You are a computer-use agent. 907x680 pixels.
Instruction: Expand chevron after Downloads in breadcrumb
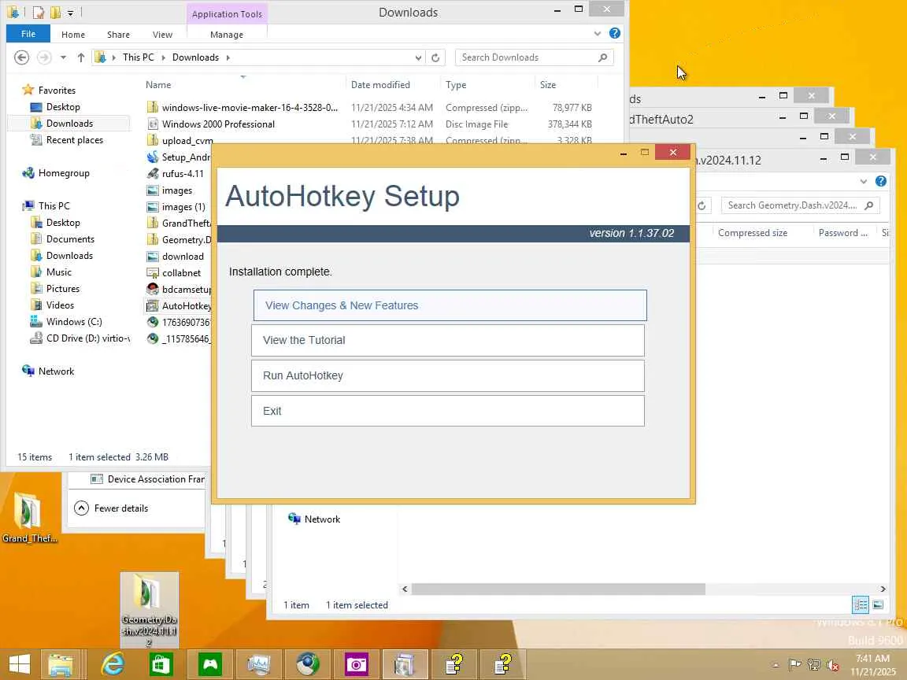228,57
